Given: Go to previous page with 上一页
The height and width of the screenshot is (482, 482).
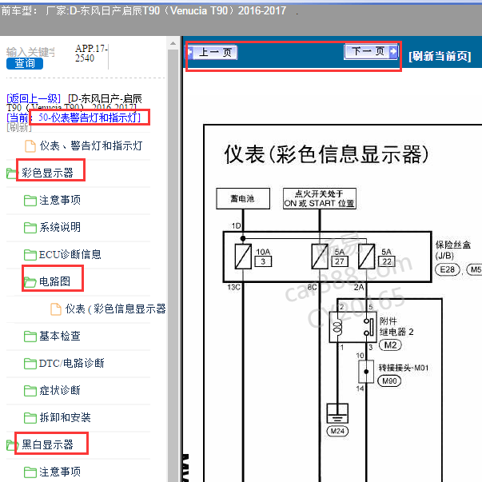Looking at the screenshot, I should pos(213,52).
